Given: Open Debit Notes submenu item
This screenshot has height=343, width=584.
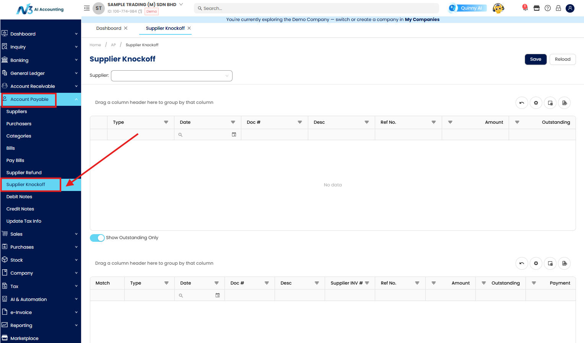Looking at the screenshot, I should click(19, 197).
